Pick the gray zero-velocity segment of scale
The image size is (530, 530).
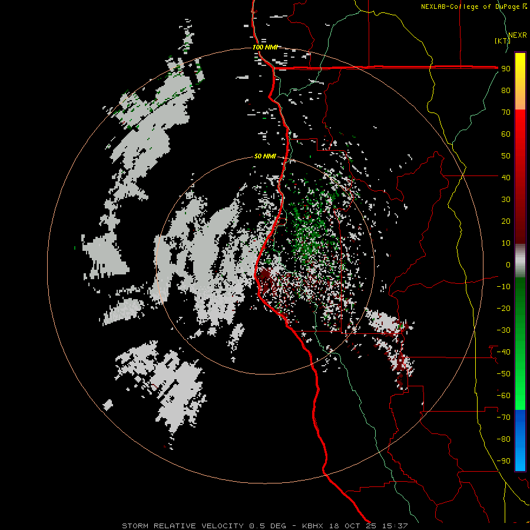(520, 260)
